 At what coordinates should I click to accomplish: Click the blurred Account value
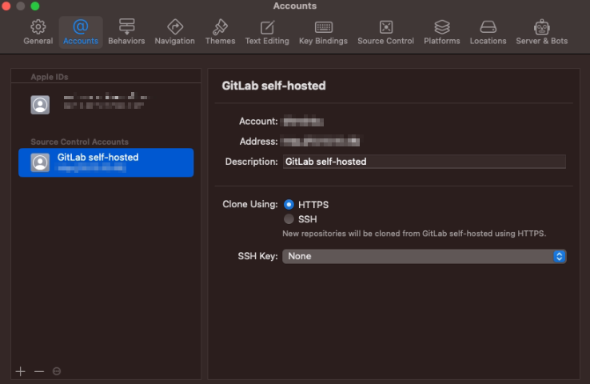click(303, 122)
